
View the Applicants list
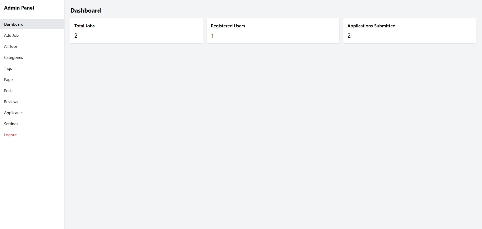pos(13,113)
